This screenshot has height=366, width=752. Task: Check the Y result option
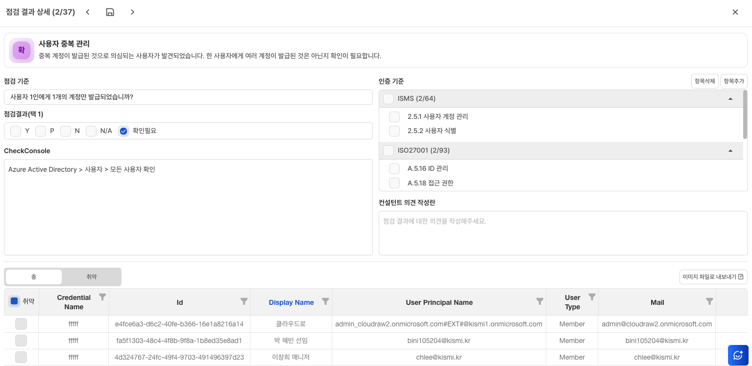[16, 131]
